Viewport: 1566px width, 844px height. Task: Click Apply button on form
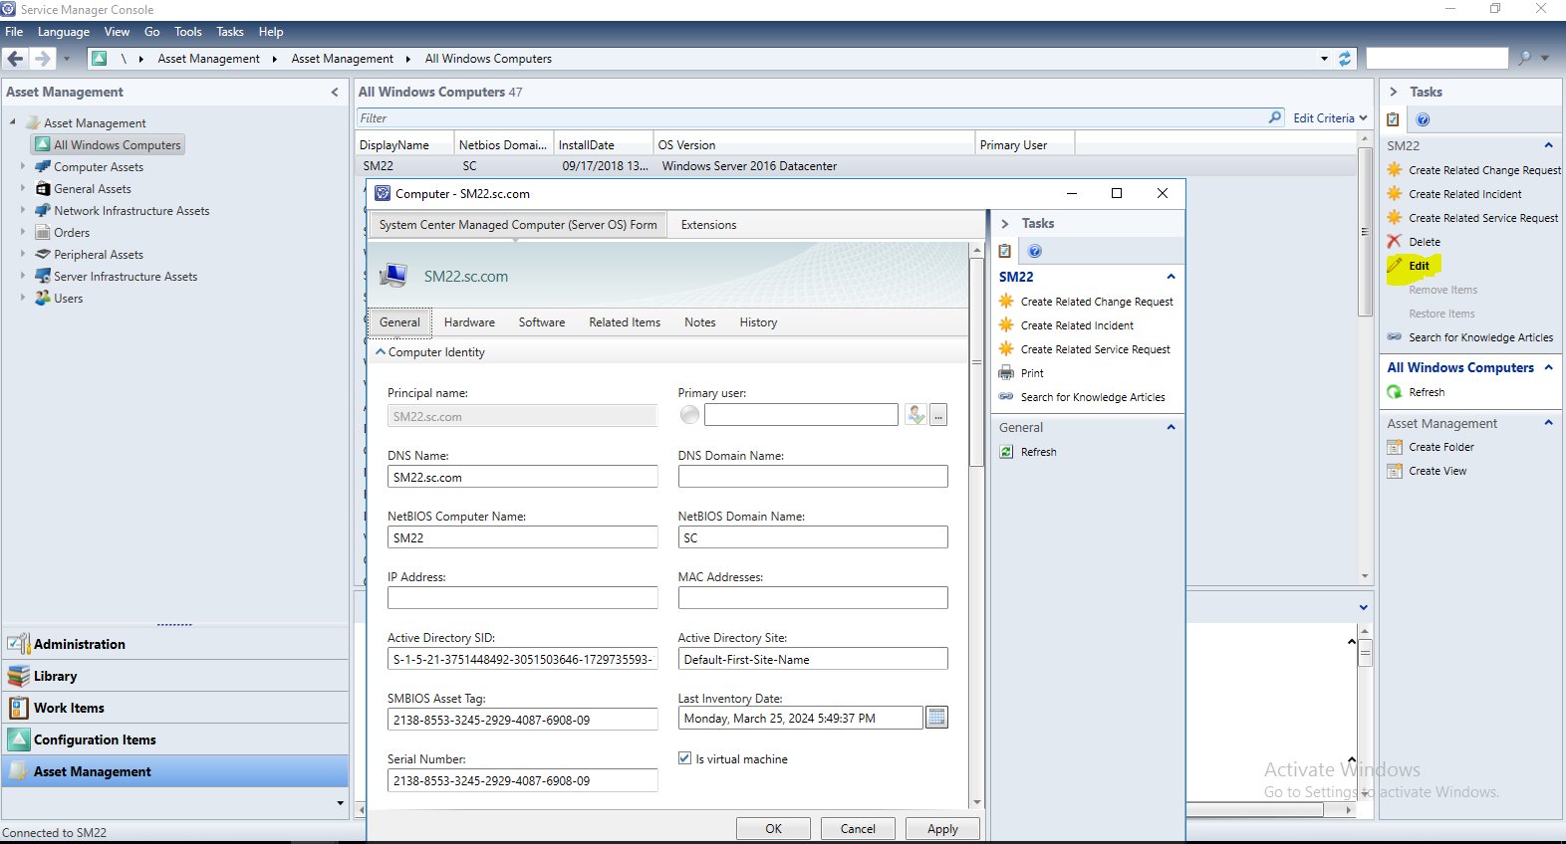(x=942, y=828)
